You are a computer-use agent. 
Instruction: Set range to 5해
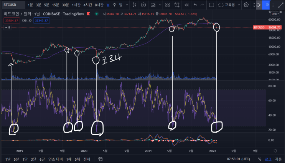point(77,159)
